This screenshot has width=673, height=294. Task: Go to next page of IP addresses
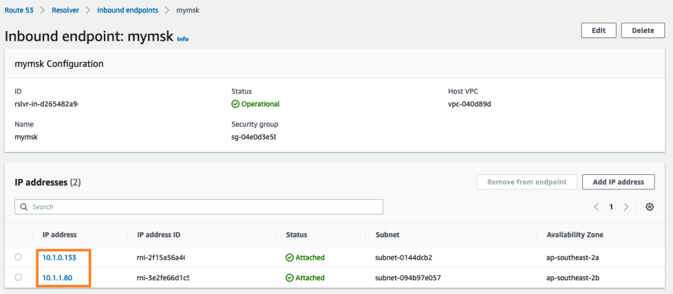[626, 207]
